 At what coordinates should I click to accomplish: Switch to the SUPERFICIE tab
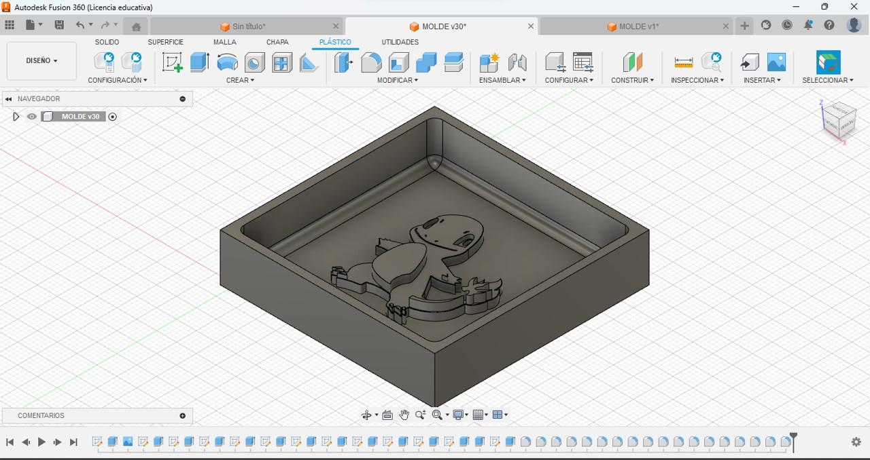[x=166, y=42]
